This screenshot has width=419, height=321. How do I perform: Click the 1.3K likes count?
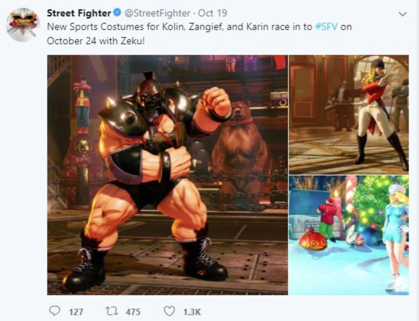point(192,312)
